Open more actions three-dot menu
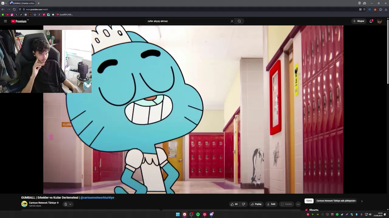This screenshot has width=389, height=218. pos(298,204)
